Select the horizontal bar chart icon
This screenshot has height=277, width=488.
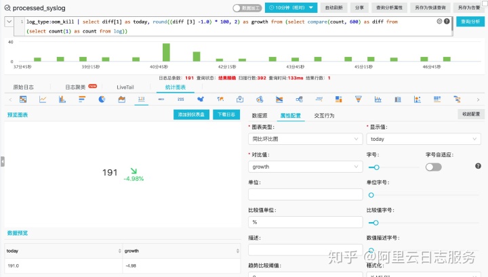coord(82,99)
